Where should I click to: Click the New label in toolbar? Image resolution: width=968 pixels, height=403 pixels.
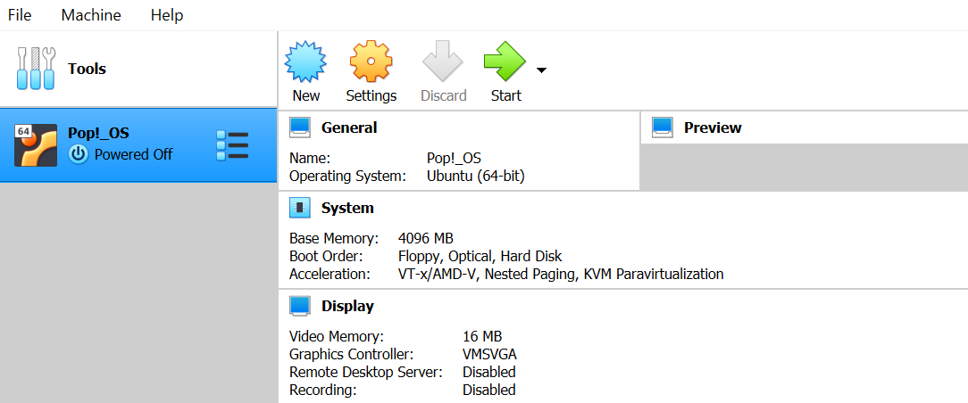pyautogui.click(x=306, y=95)
